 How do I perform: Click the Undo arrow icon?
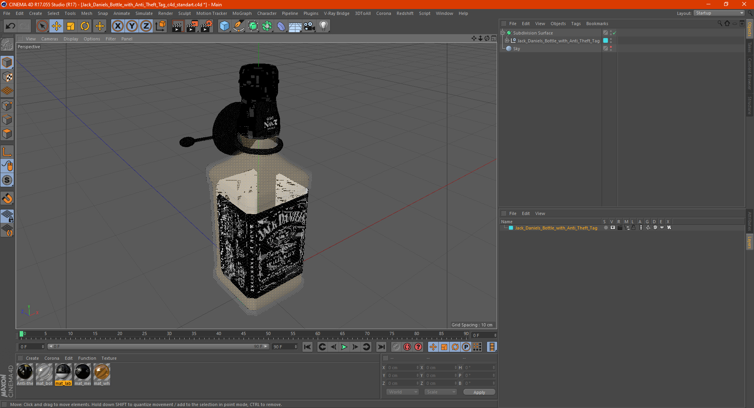tap(11, 26)
